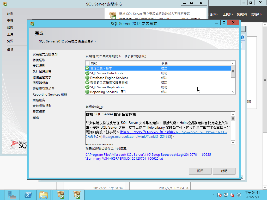Click step 錯誤報告
This screenshot has height=200, width=267.
click(39, 100)
